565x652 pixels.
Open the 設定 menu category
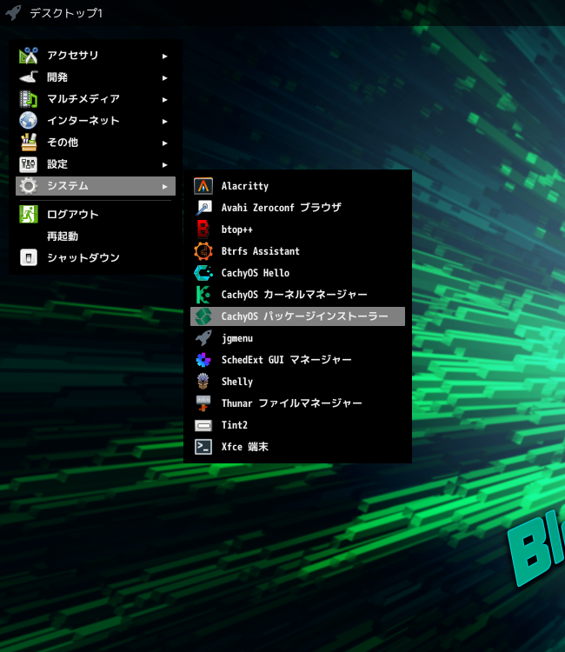(x=96, y=164)
